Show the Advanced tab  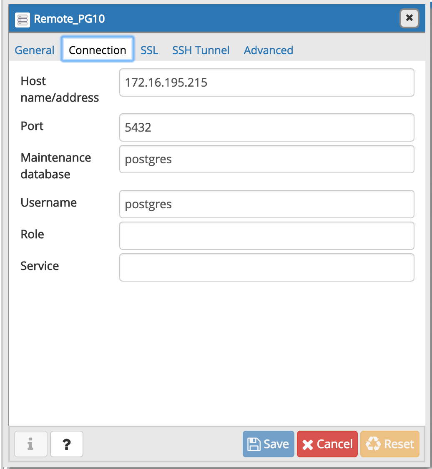coord(269,50)
